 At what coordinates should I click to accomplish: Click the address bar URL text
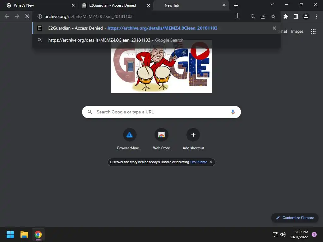[89, 16]
